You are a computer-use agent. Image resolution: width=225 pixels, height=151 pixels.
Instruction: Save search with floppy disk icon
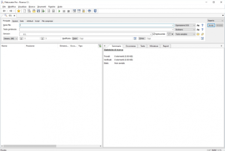coord(38,11)
